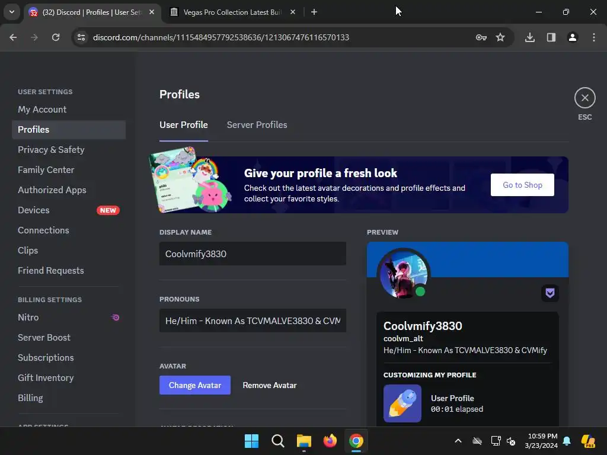Open site information icon in address bar

click(x=81, y=37)
